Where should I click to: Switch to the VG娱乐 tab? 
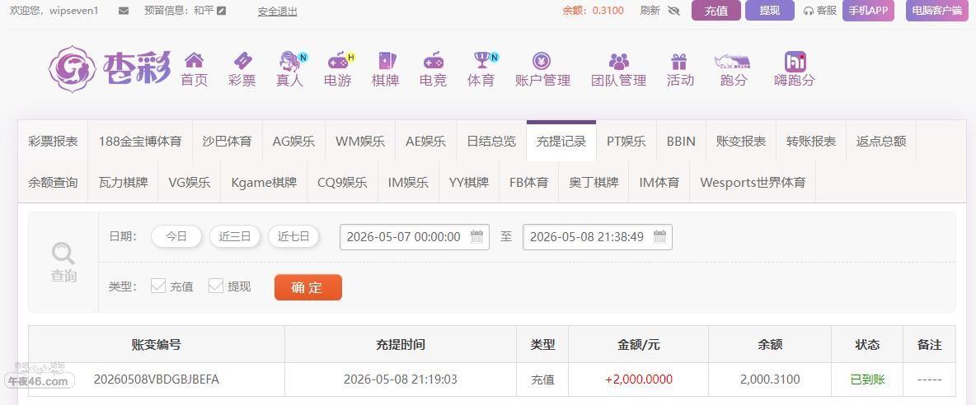190,183
